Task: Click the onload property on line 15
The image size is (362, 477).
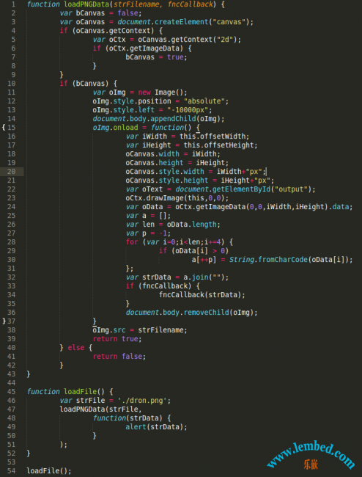Action: click(x=126, y=128)
